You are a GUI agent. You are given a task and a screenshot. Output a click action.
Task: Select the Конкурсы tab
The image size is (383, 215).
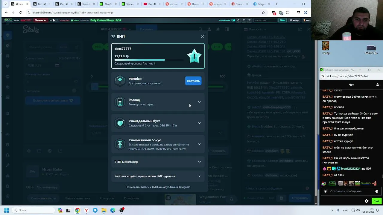click(107, 198)
